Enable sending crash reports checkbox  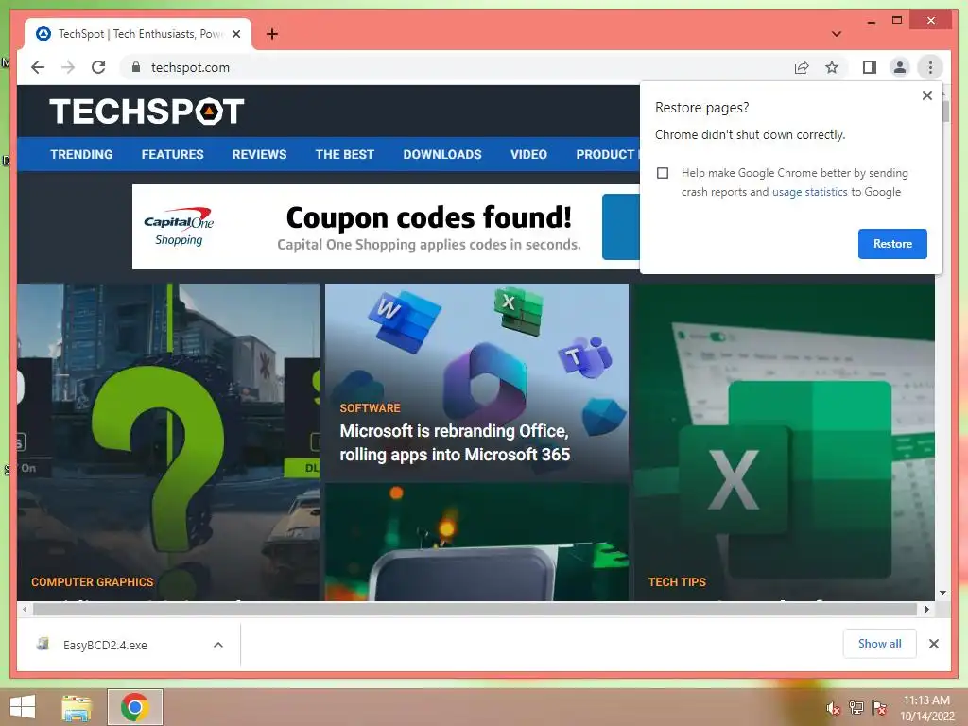pos(663,173)
